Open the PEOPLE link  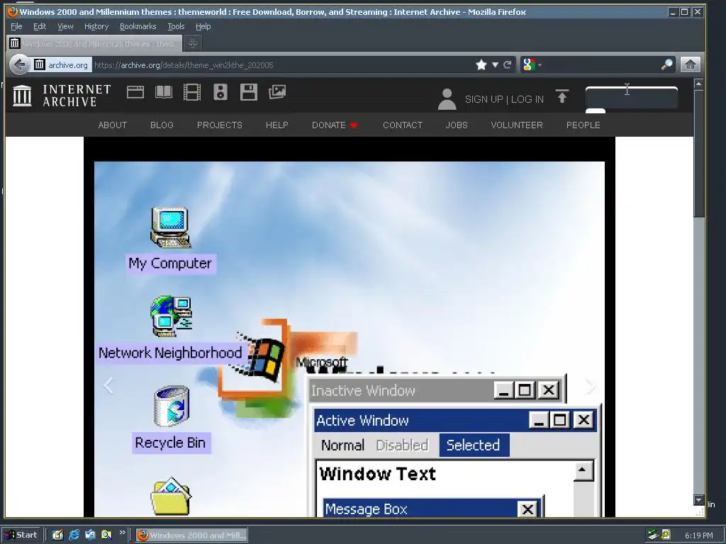pos(583,125)
